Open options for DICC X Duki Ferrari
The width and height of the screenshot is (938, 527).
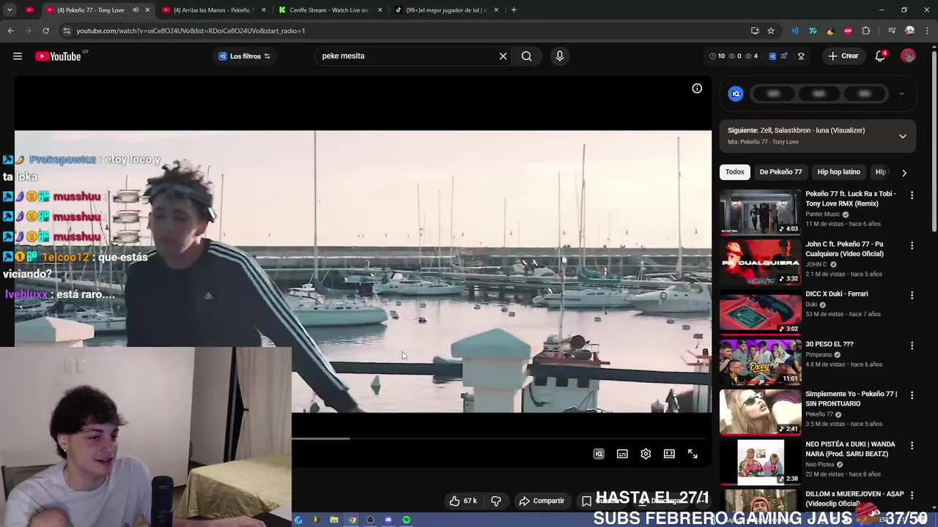pos(912,295)
